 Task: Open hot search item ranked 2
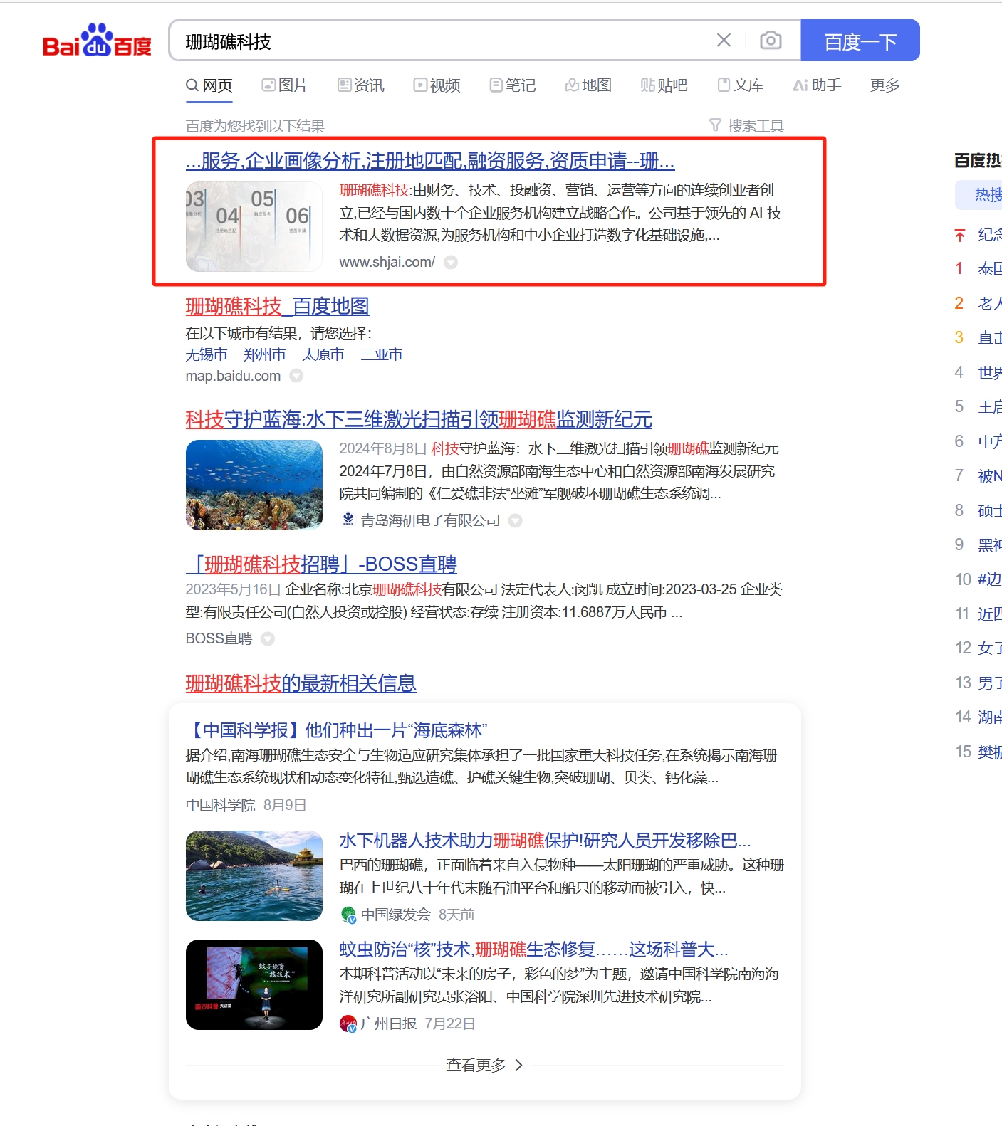click(x=989, y=303)
